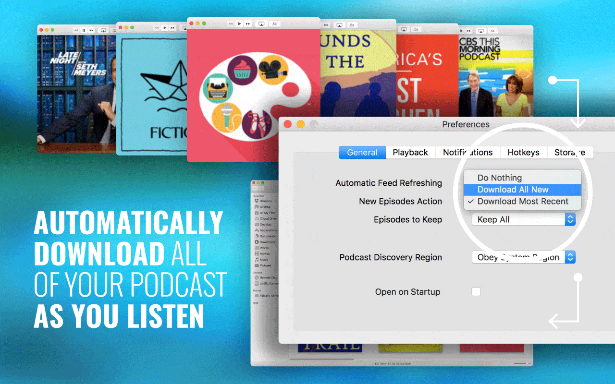Open AirPlay in the Late Night player window
The width and height of the screenshot is (615, 384).
pyautogui.click(x=103, y=30)
